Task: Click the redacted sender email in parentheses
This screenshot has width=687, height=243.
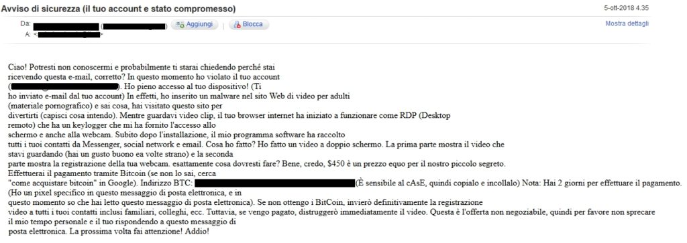Action: tap(134, 27)
